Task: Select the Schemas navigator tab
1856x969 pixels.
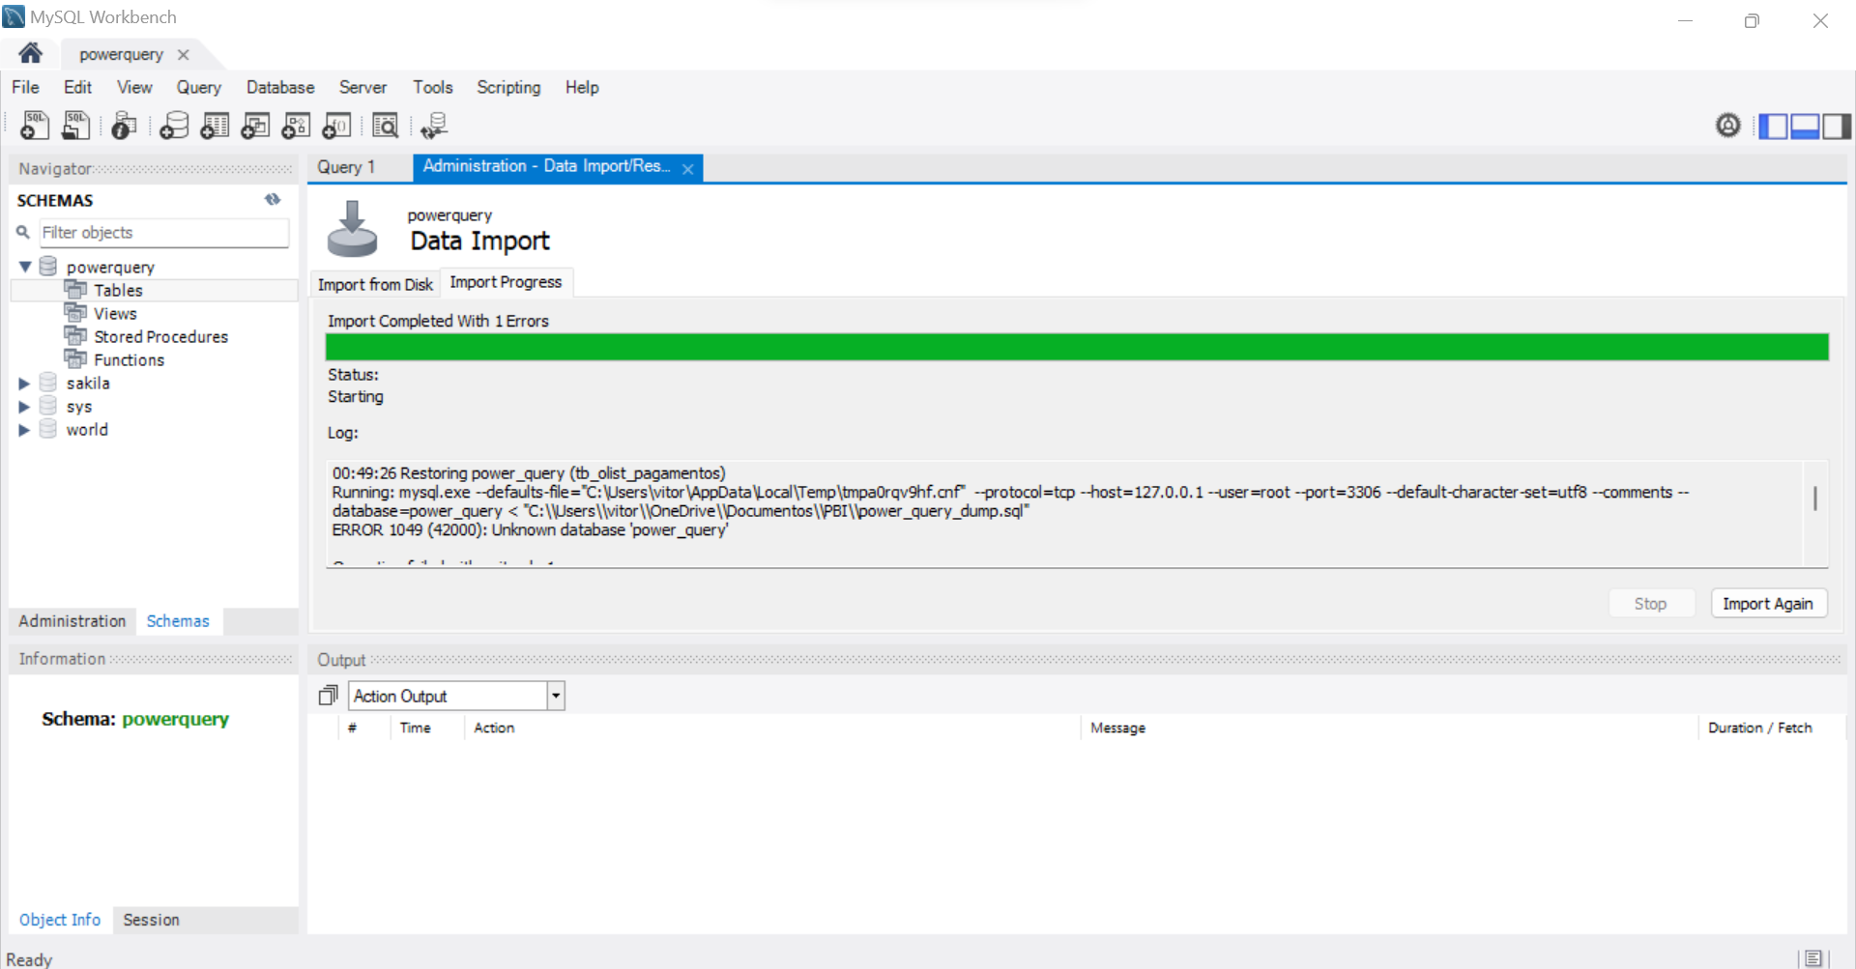Action: [x=178, y=621]
